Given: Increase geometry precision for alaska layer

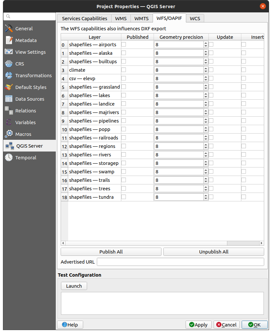Looking at the screenshot, I should [x=206, y=51].
